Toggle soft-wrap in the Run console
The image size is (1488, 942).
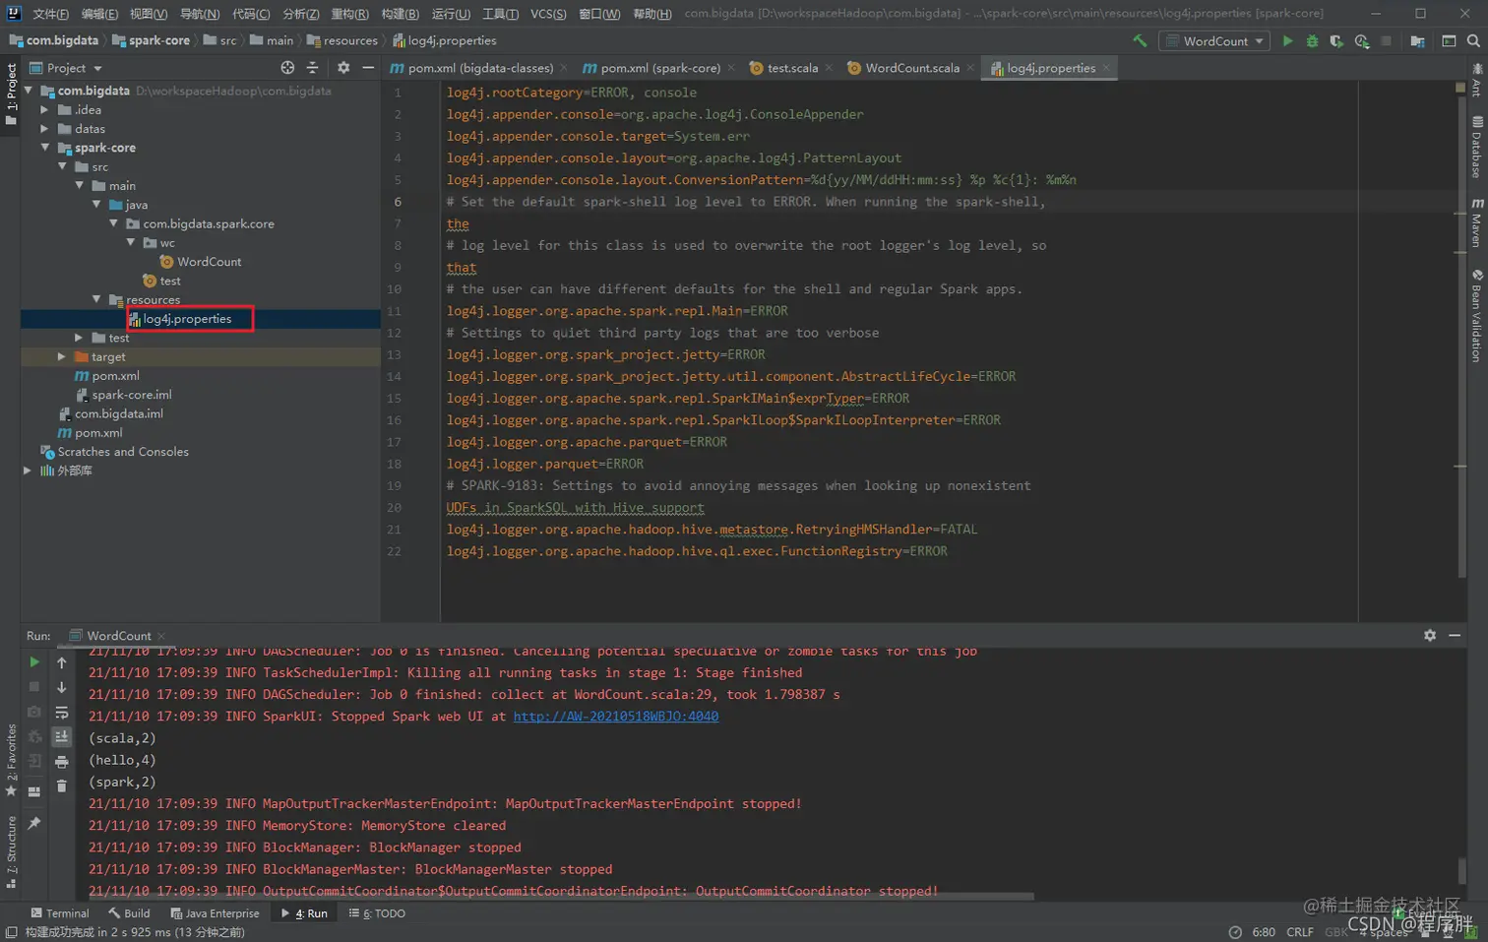61,712
